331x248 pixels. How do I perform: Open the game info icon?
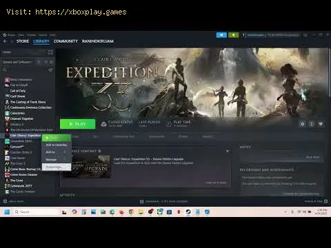(312, 124)
